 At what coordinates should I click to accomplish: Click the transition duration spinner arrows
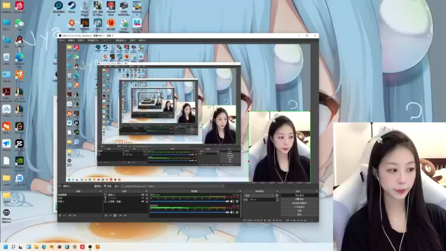pyautogui.click(x=277, y=200)
